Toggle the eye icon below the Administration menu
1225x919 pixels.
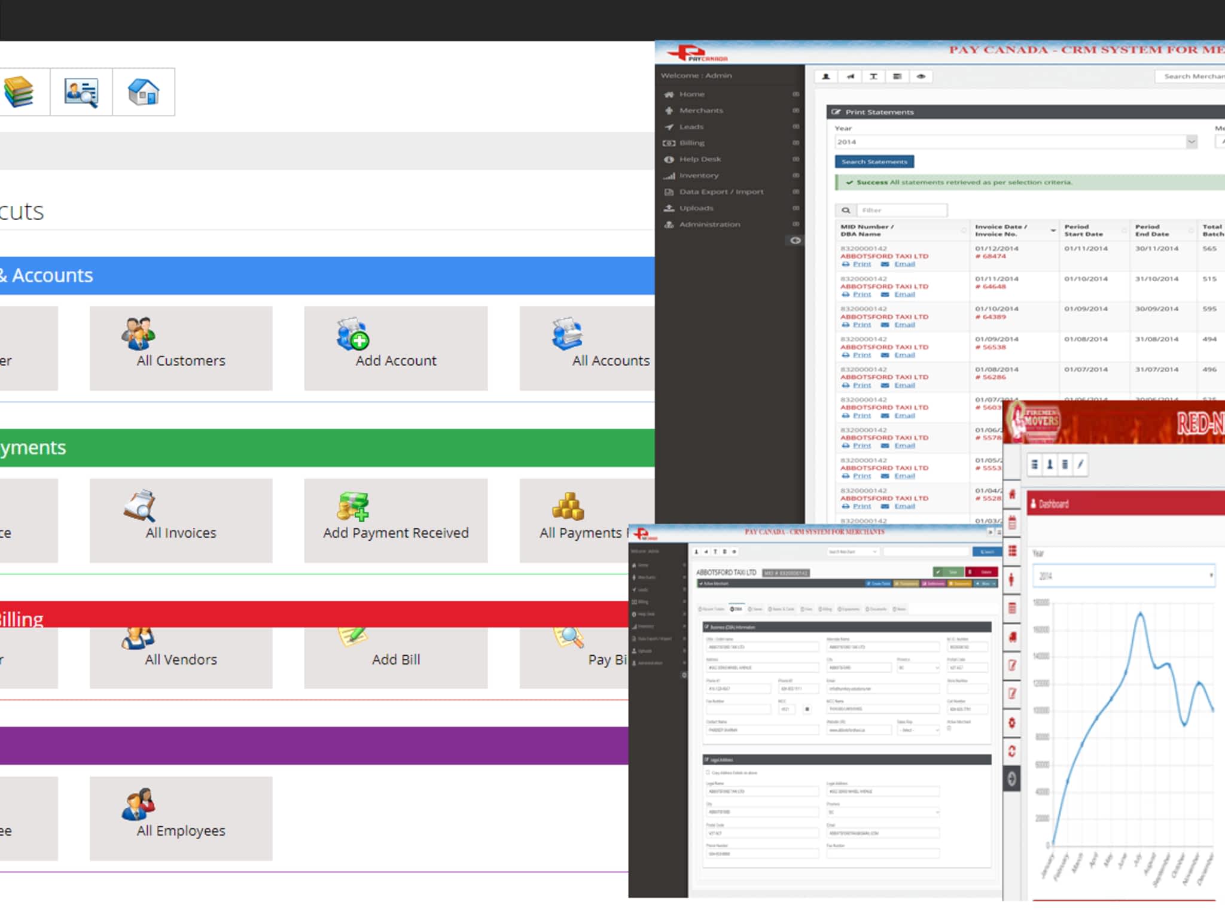point(795,240)
